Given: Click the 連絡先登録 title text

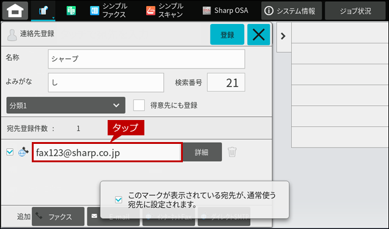Looking at the screenshot, I should [37, 34].
